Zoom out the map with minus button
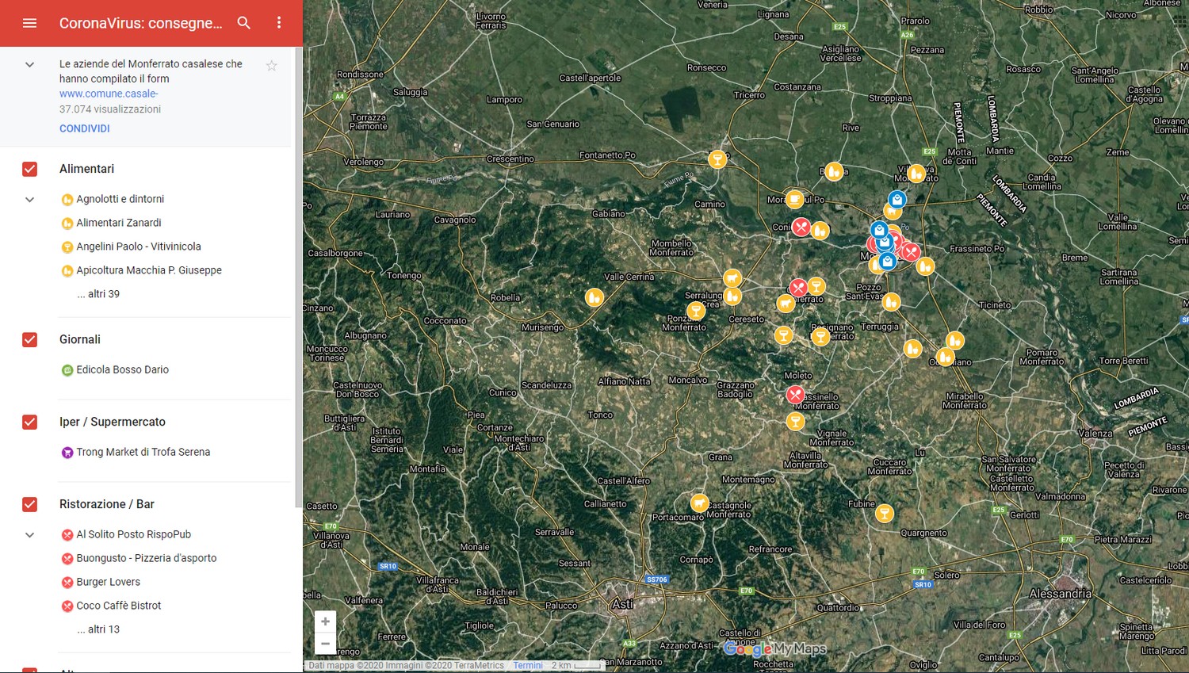Image resolution: width=1189 pixels, height=673 pixels. tap(325, 644)
